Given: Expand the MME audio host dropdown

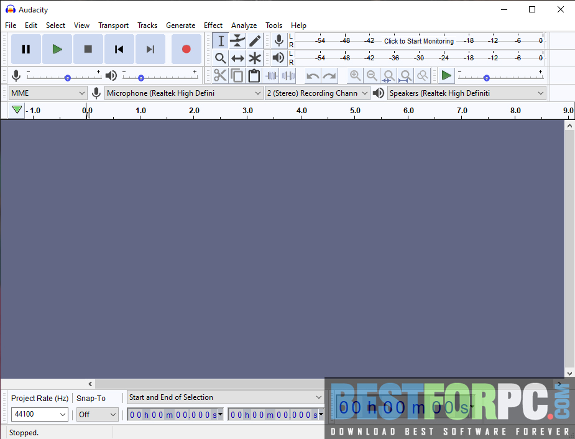Looking at the screenshot, I should pos(48,93).
